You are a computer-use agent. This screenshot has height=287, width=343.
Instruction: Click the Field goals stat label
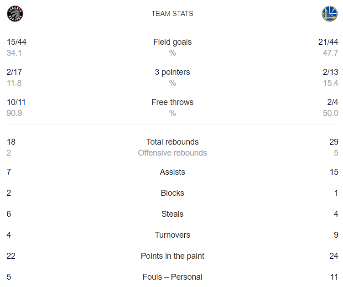point(172,42)
